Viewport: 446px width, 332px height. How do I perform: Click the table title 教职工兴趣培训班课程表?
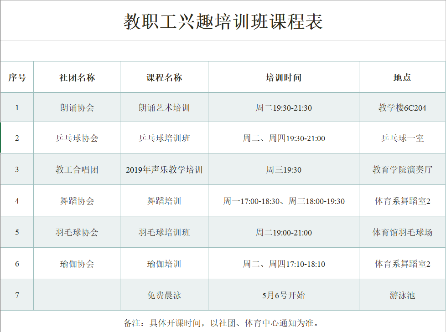[223, 20]
